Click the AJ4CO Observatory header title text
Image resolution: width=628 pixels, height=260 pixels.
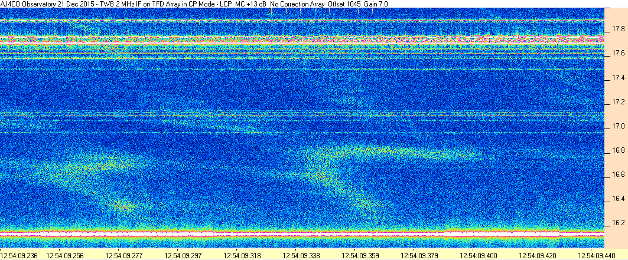coord(194,4)
